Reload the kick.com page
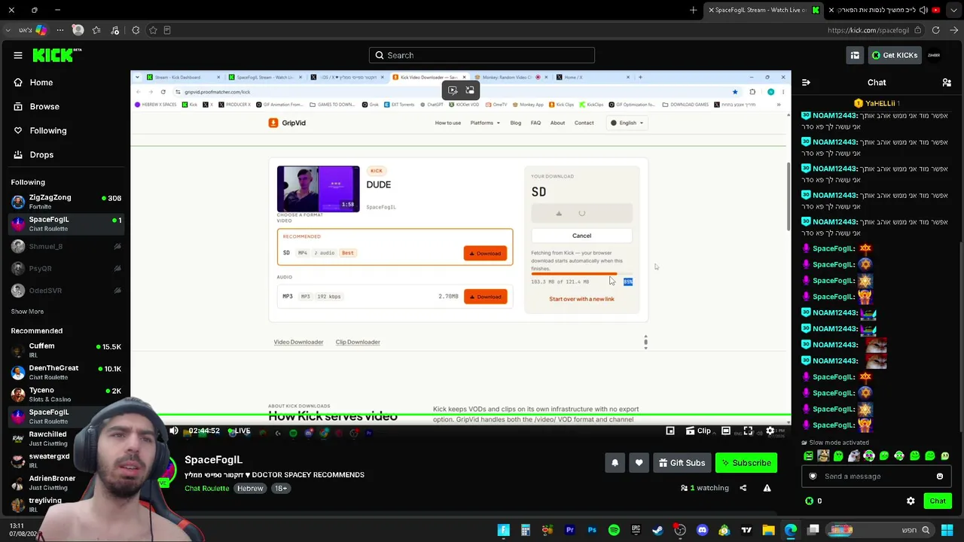Screen dimensions: 964x542 tap(935, 30)
